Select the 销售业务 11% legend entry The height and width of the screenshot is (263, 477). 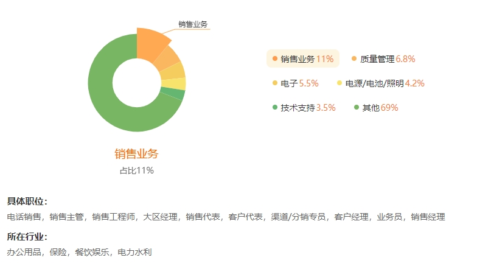(x=303, y=58)
